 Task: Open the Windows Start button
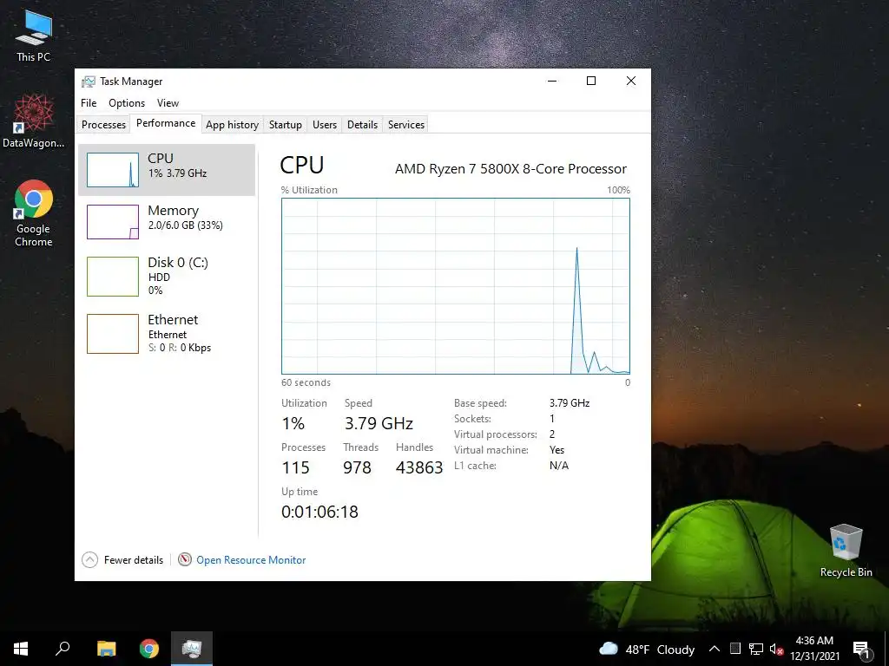[x=21, y=649]
